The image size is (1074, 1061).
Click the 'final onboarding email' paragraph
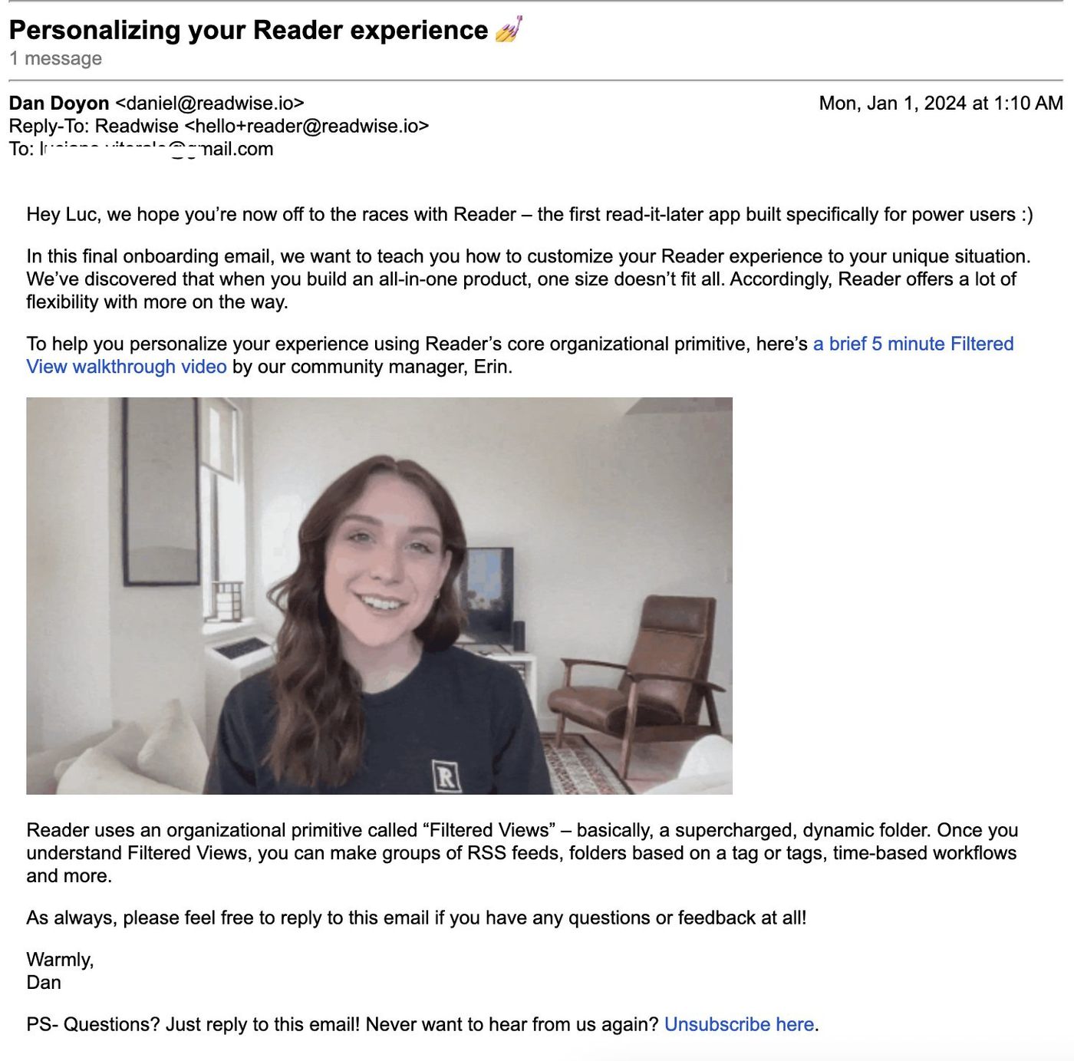(529, 278)
